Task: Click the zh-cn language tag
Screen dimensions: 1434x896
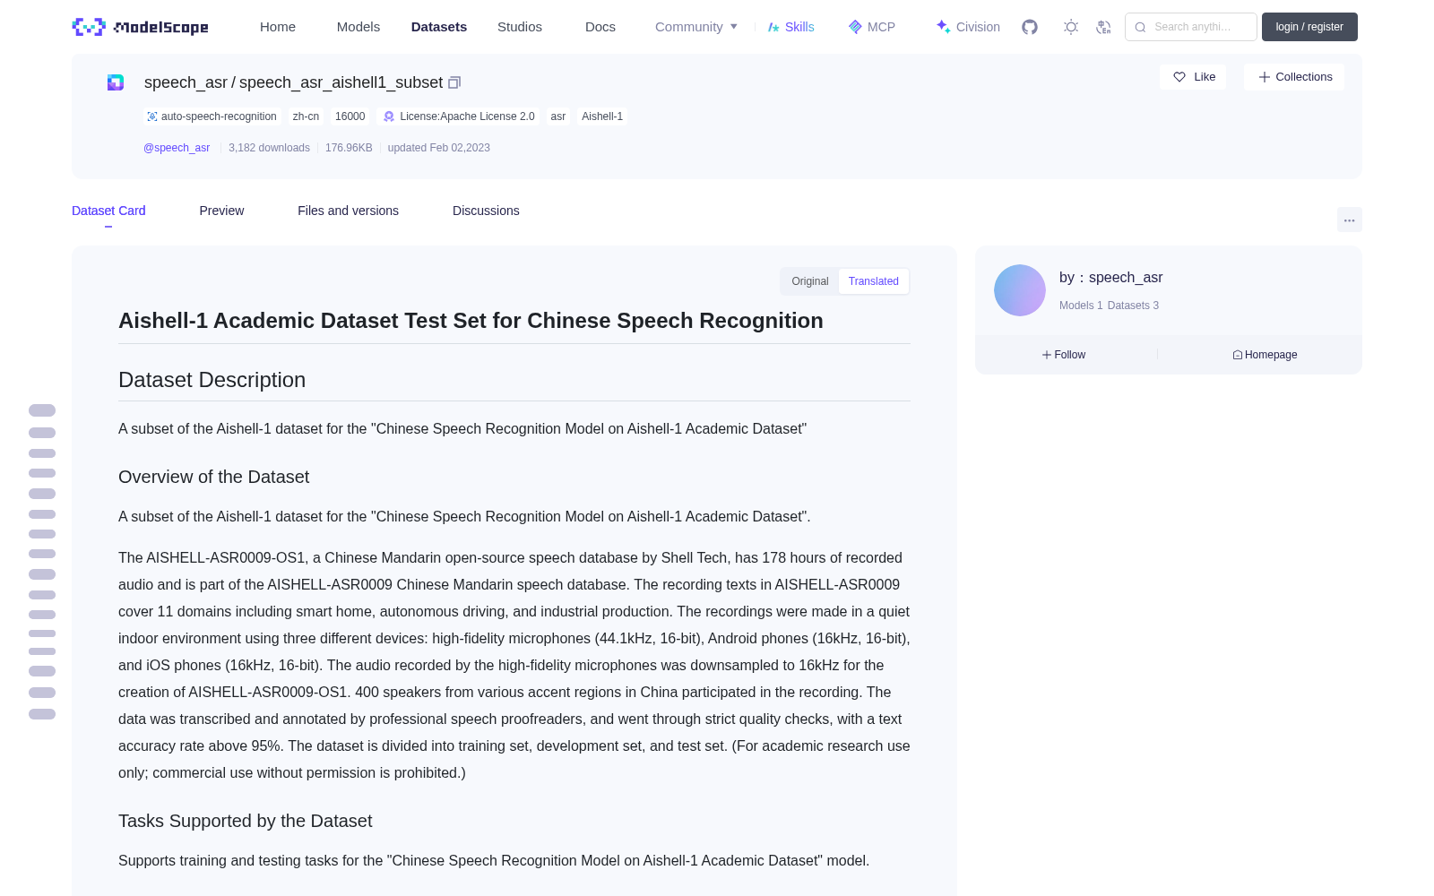Action: [306, 116]
